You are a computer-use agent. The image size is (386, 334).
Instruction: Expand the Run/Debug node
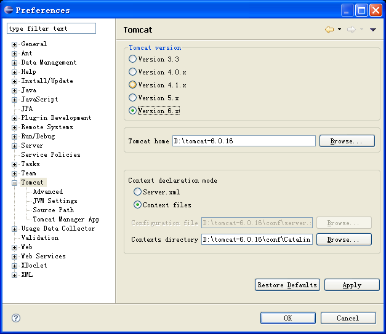[15, 137]
